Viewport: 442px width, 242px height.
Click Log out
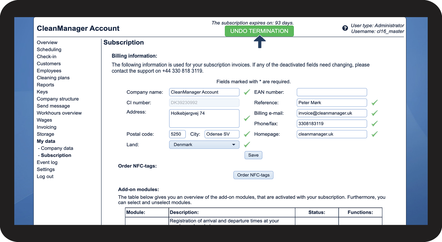45,176
